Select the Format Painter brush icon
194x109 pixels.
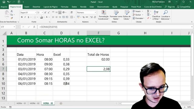coord(12,18)
